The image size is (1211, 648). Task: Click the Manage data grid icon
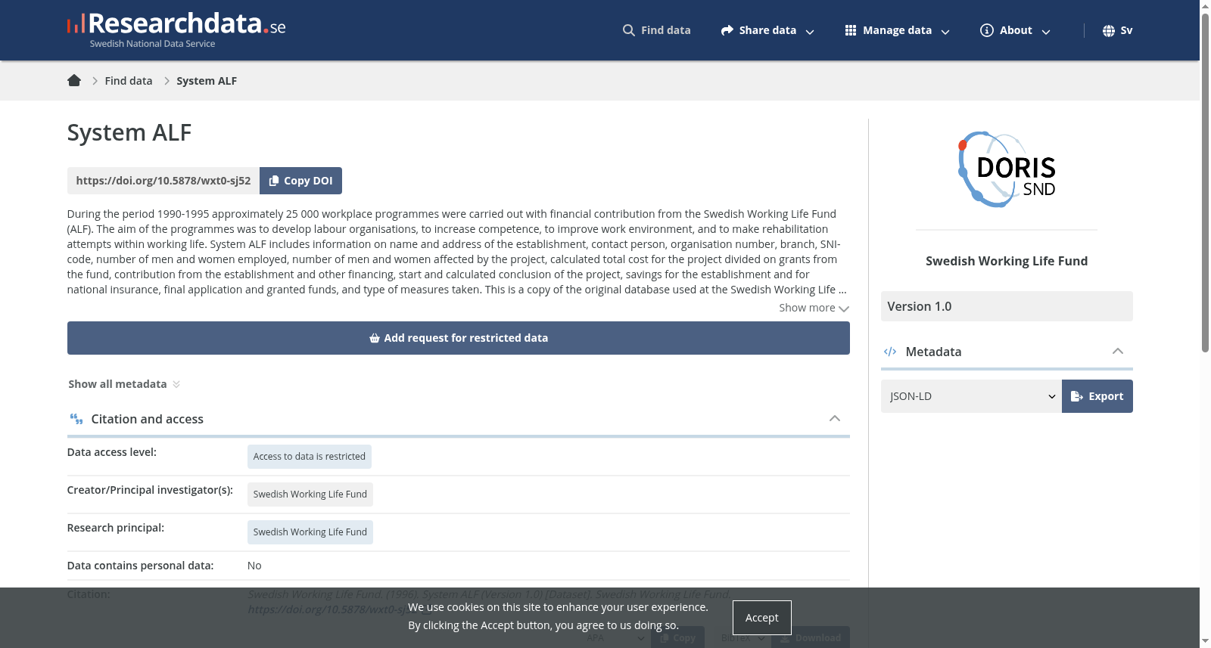click(x=851, y=30)
